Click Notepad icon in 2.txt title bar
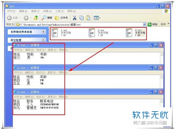The image size is (175, 130). tap(15, 68)
